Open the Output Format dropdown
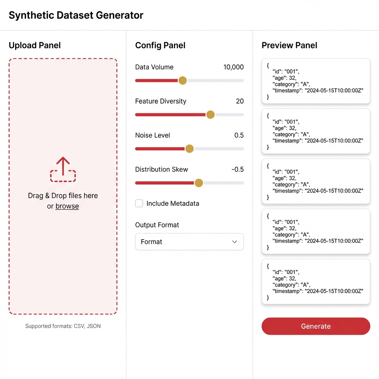Screen dimensions: 379x379 [189, 242]
